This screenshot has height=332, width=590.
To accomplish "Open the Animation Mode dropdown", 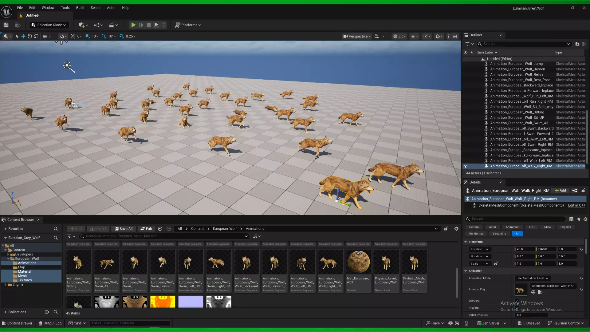I will 533,278.
